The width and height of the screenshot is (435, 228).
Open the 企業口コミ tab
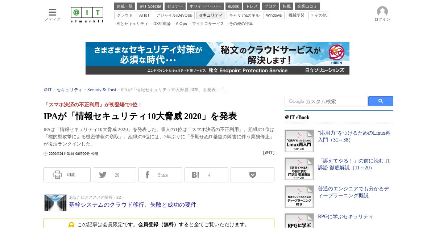307,6
